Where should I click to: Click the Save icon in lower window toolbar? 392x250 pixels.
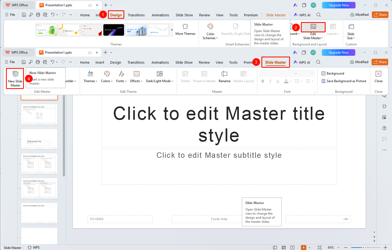pos(24,62)
